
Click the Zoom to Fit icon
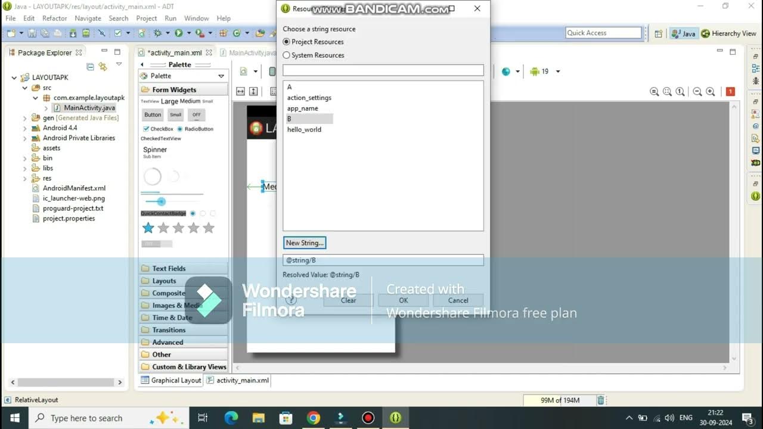(667, 92)
